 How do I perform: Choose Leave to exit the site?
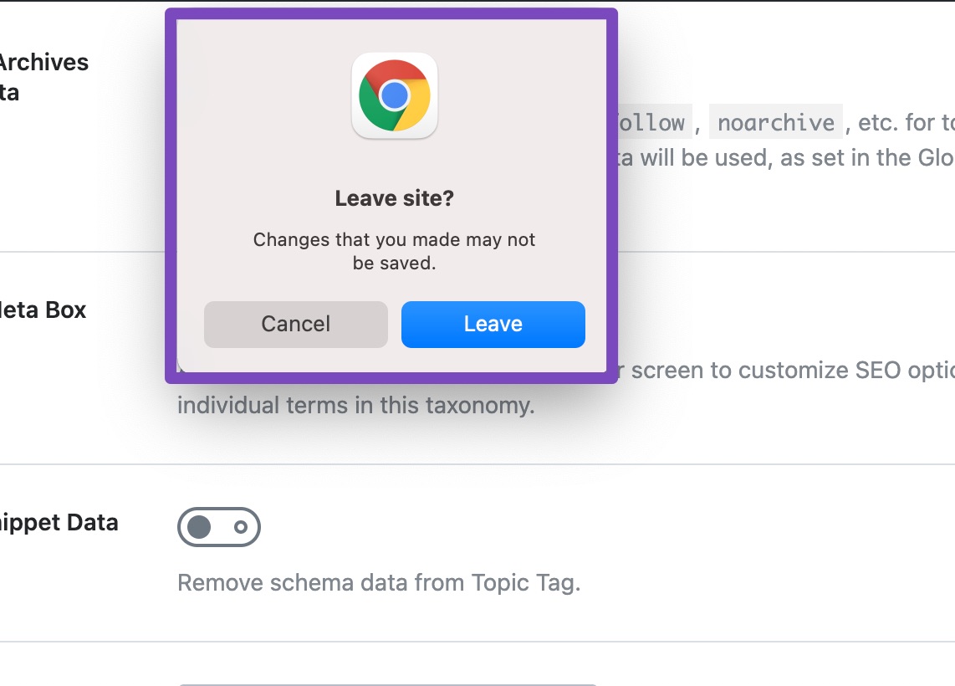coord(493,324)
